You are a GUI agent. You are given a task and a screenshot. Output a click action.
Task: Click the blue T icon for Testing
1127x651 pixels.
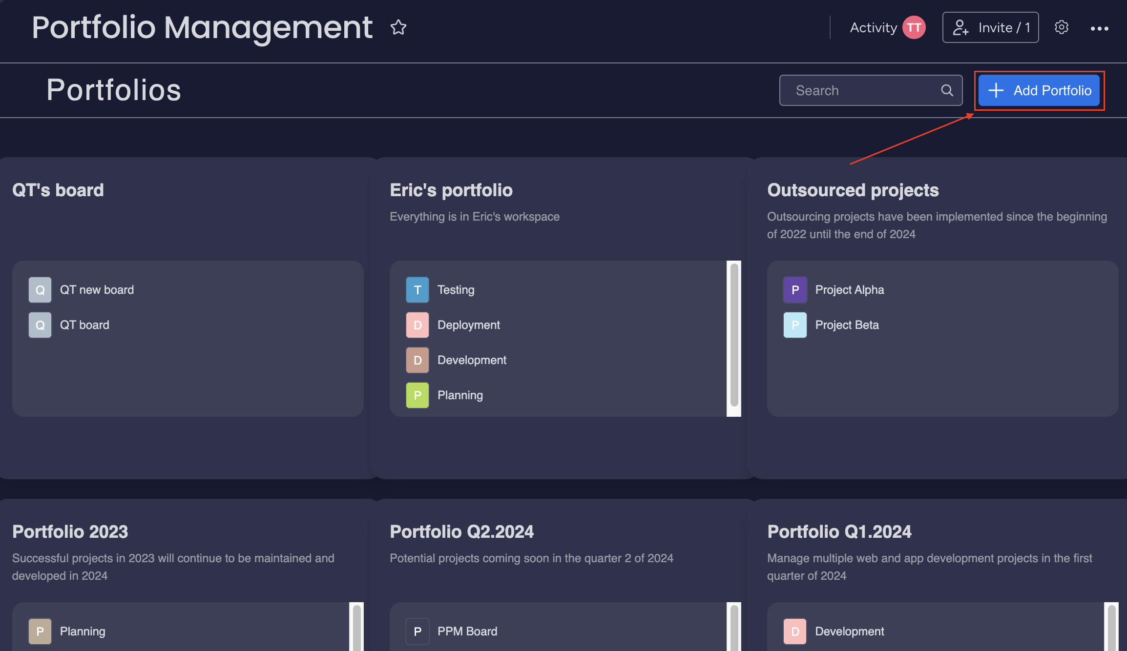pyautogui.click(x=417, y=290)
